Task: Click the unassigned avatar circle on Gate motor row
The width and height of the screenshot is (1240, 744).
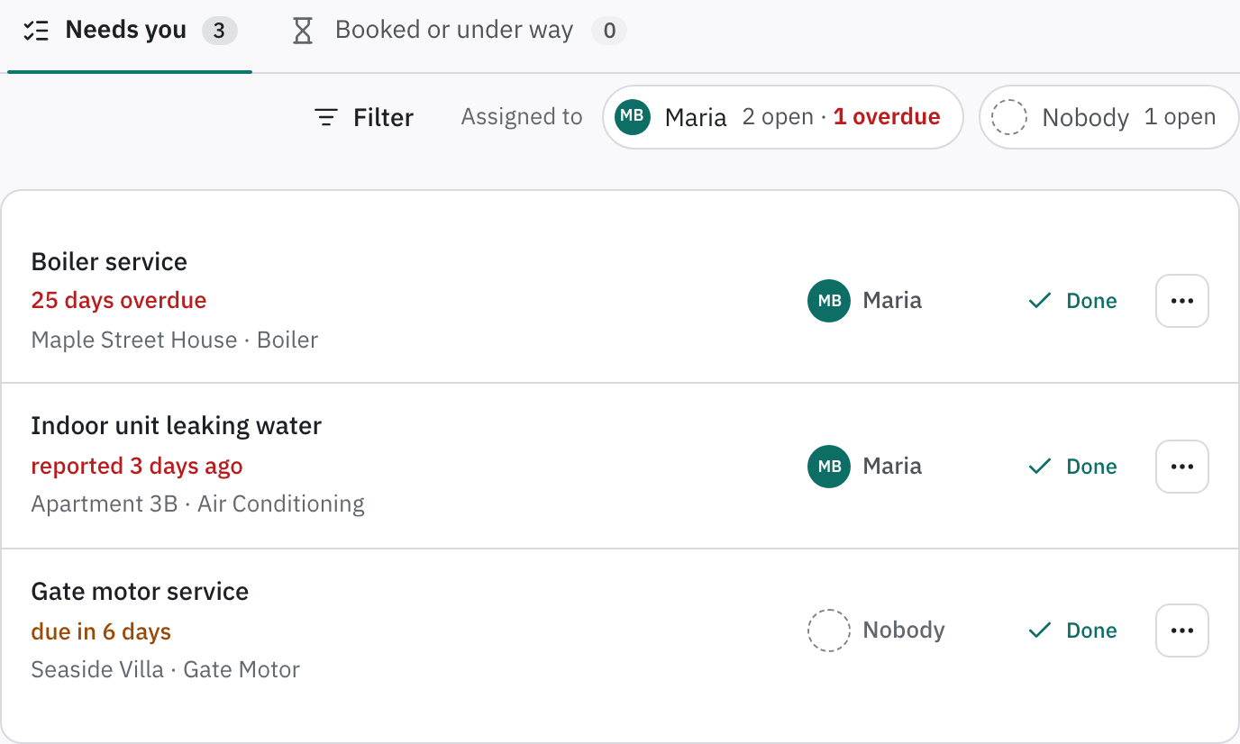Action: point(829,631)
